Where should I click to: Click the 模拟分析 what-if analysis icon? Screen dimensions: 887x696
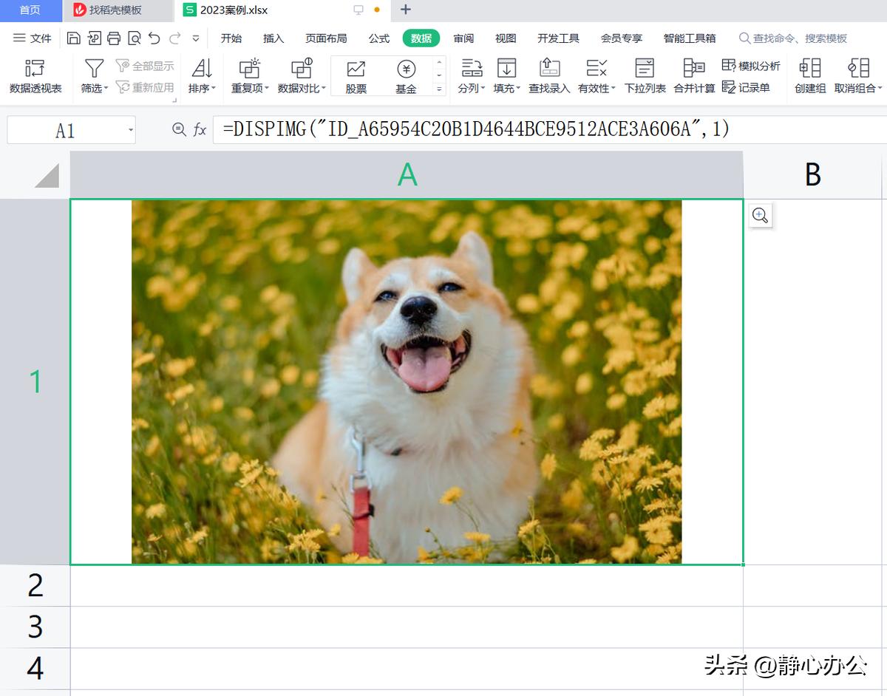point(750,65)
